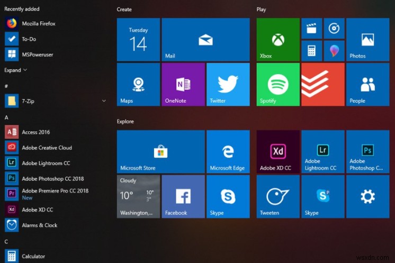
Task: Launch To-Do app from list
Action: 56,39
